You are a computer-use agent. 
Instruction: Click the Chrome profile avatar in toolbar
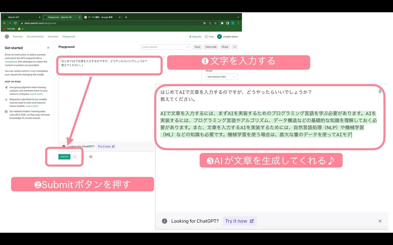pos(233,23)
